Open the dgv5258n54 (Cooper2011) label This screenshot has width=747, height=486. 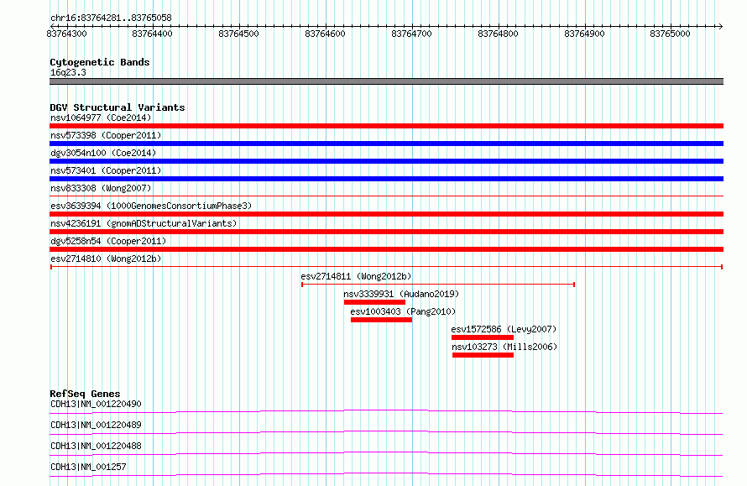pos(108,241)
